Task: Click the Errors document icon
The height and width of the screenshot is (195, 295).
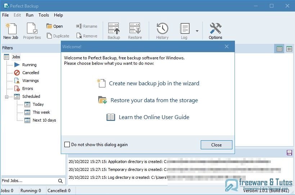Action: [x=17, y=89]
